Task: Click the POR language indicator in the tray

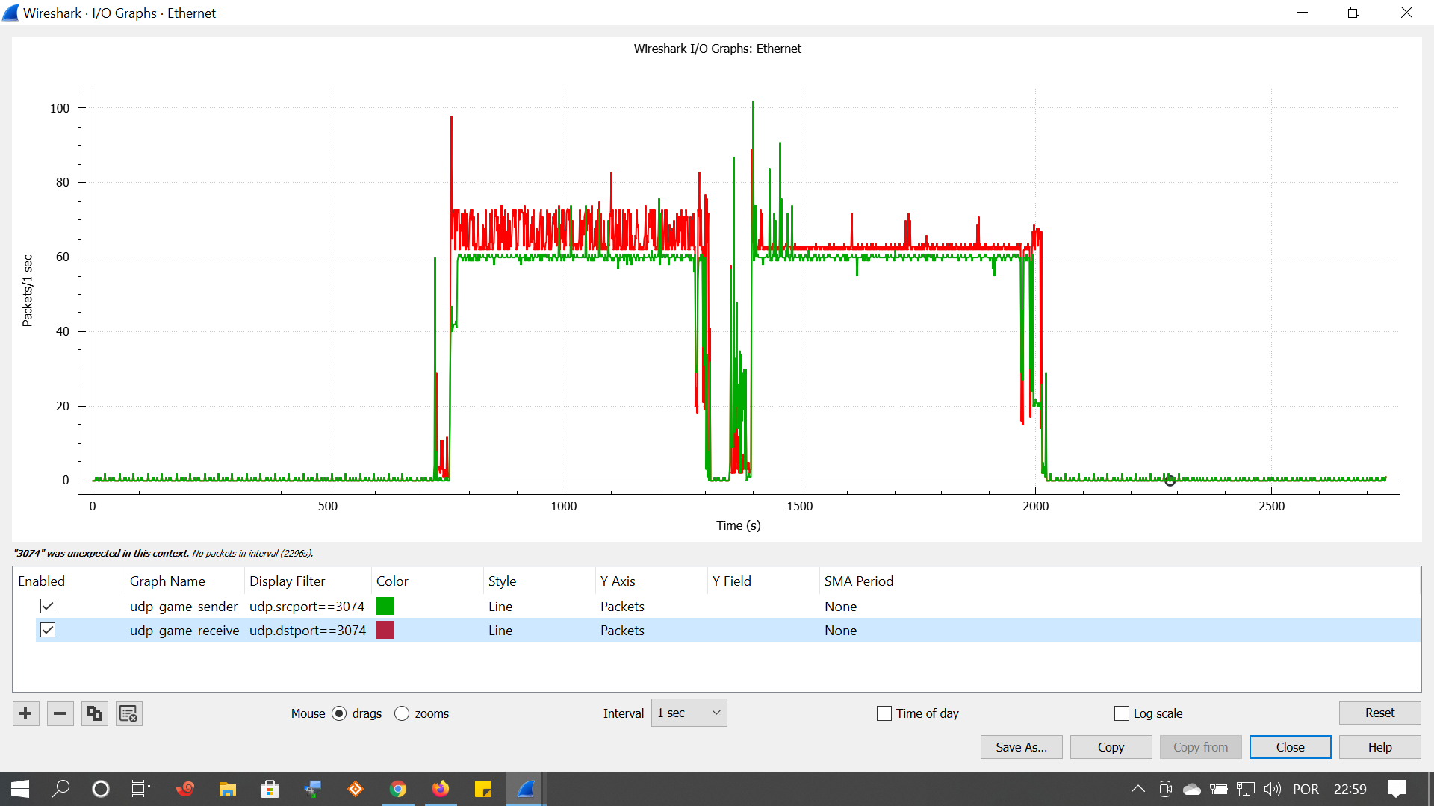Action: coord(1306,789)
